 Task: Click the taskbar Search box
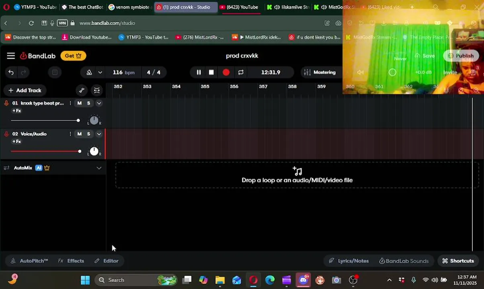137,280
